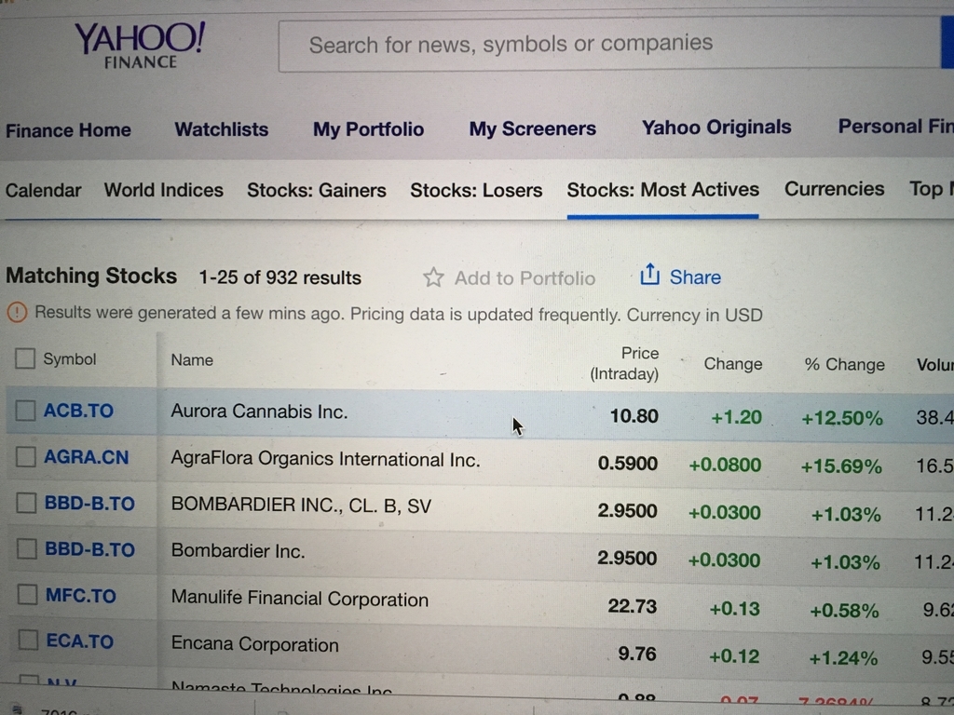
Task: Click the Encana Corporation name cell
Action: [255, 643]
